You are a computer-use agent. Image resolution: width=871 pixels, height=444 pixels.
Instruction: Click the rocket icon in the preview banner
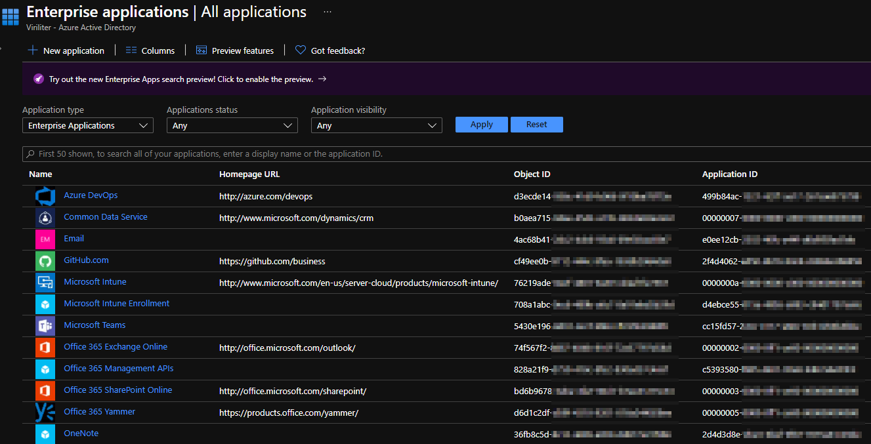39,79
